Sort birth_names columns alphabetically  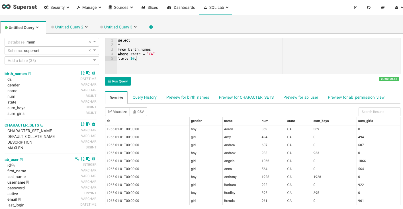tap(83, 73)
